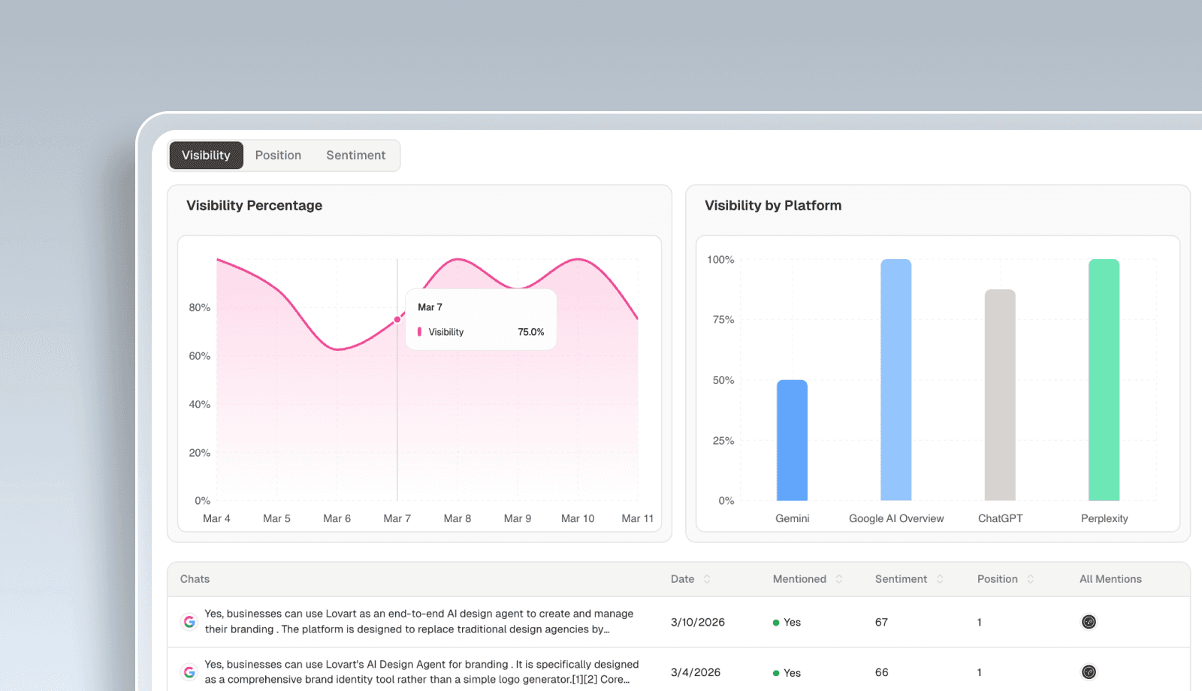Click the green Perplexity bar
The image size is (1202, 691).
point(1104,380)
